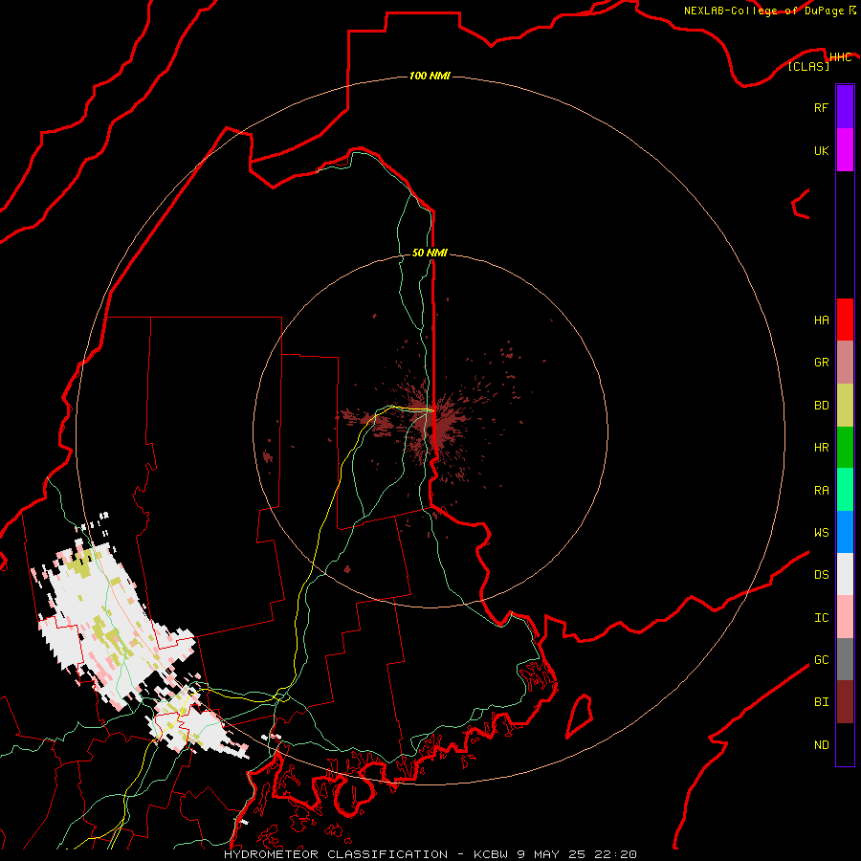Click the WS blue legend swatch
This screenshot has width=861, height=861.
click(x=845, y=532)
